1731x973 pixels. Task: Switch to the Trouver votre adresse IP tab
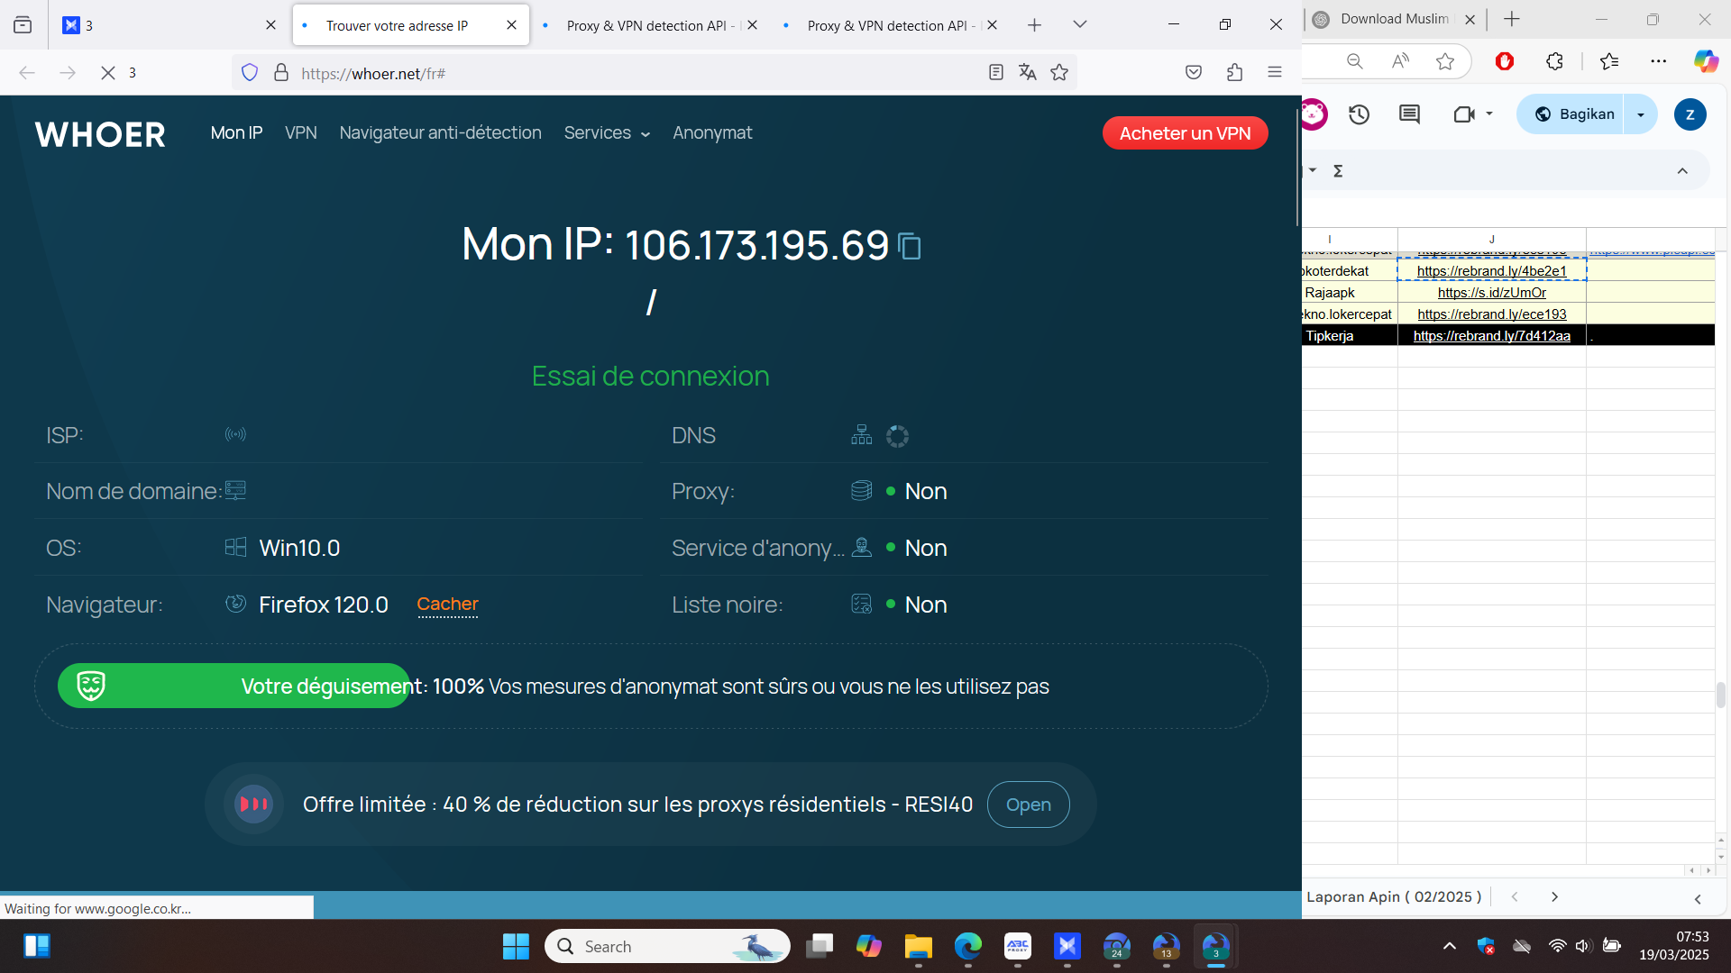click(411, 25)
